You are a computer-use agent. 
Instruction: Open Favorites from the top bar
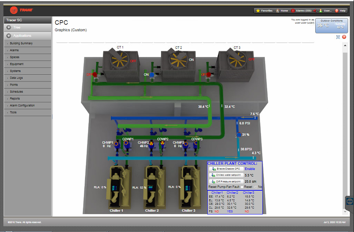tap(264, 11)
